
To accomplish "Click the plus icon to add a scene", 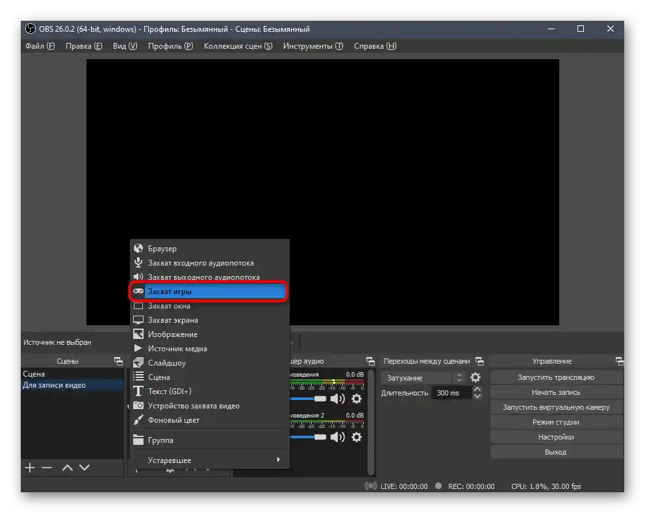I will pyautogui.click(x=30, y=468).
